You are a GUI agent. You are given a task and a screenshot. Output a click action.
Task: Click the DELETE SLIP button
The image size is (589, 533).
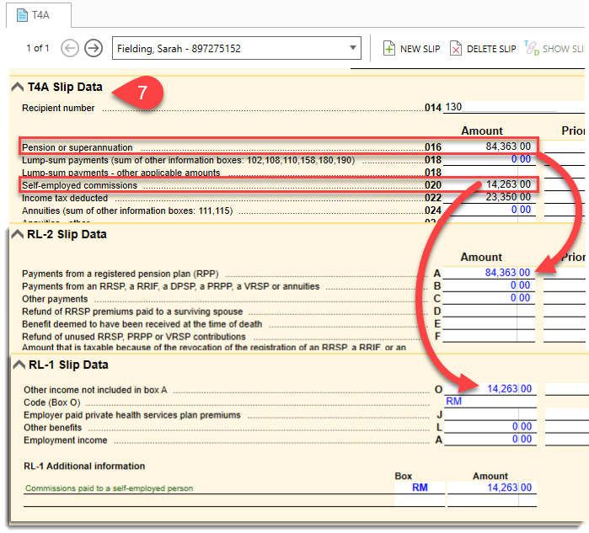(x=483, y=49)
